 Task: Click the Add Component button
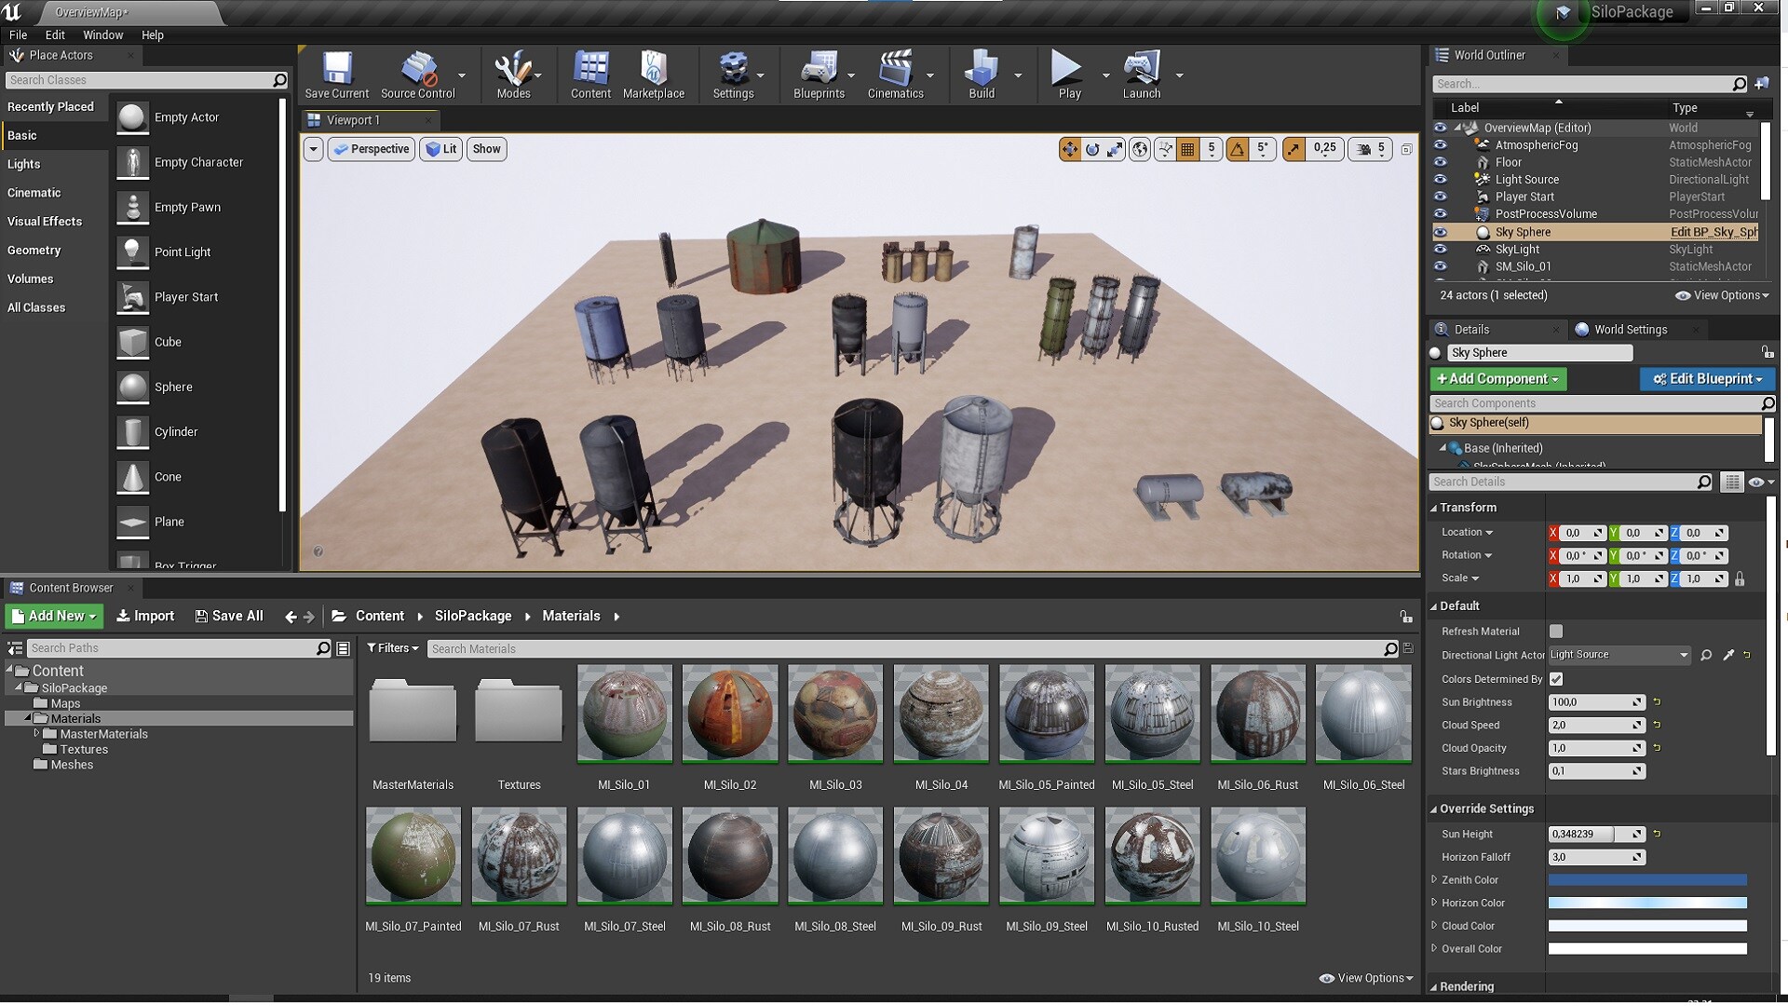pyautogui.click(x=1497, y=379)
